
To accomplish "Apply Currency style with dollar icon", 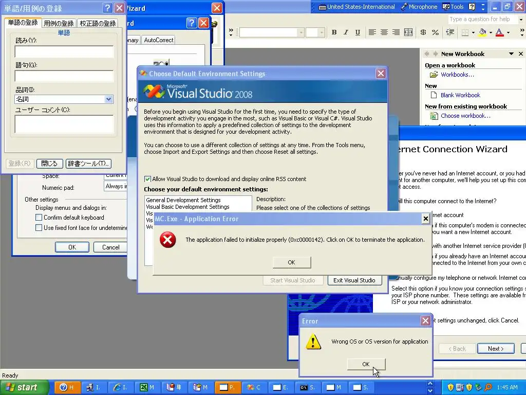I will coord(423,32).
